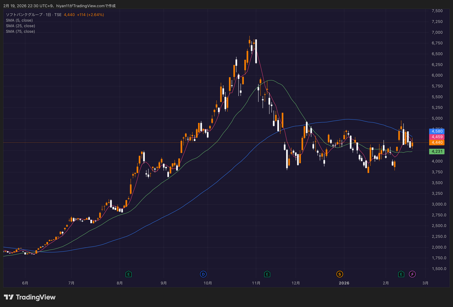Viewport: 453px width, 307px height.
Task: Click the 5,000 price axis label
Action: 437,118
